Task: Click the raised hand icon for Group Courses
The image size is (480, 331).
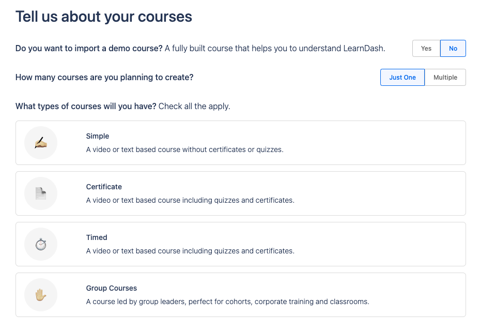Action: [41, 295]
